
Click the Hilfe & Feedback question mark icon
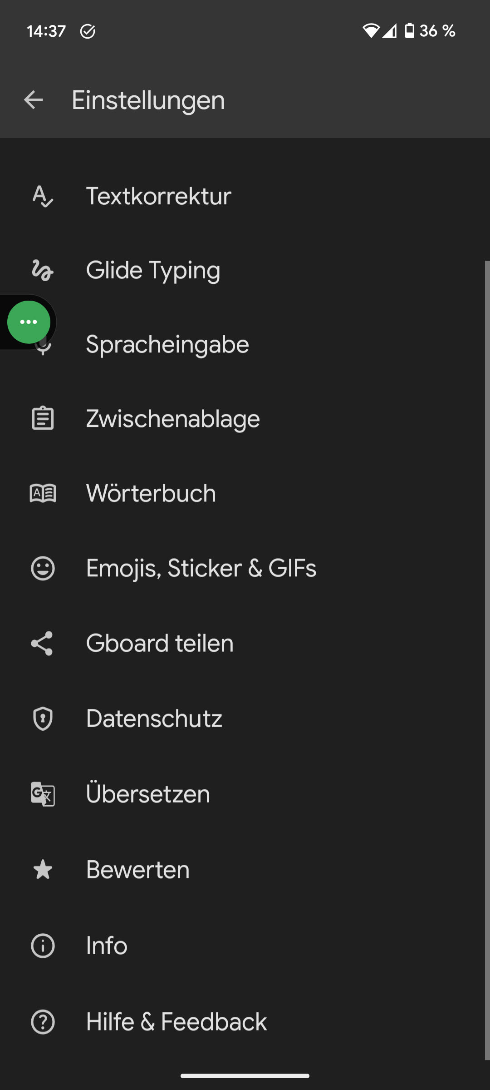pos(43,1022)
